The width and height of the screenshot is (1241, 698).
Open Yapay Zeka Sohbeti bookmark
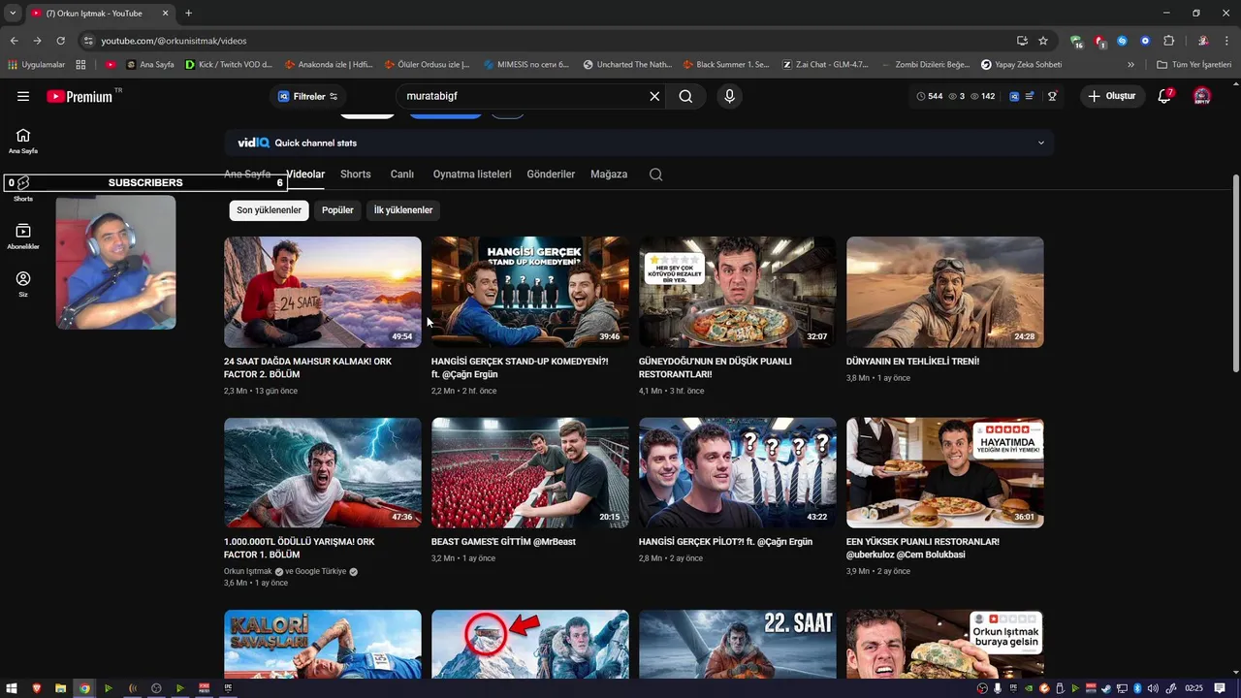(1021, 65)
